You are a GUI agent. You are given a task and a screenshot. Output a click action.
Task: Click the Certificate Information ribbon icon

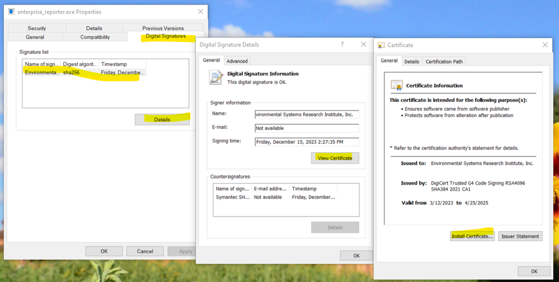point(396,86)
